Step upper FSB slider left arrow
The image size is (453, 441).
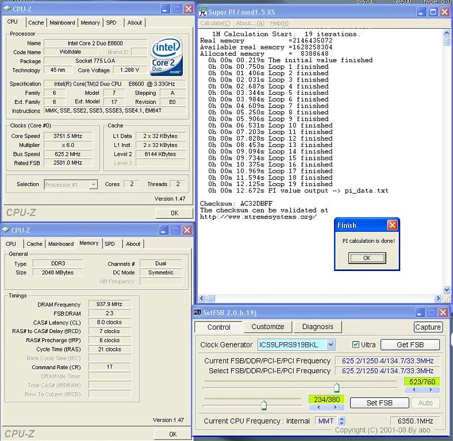(x=414, y=390)
